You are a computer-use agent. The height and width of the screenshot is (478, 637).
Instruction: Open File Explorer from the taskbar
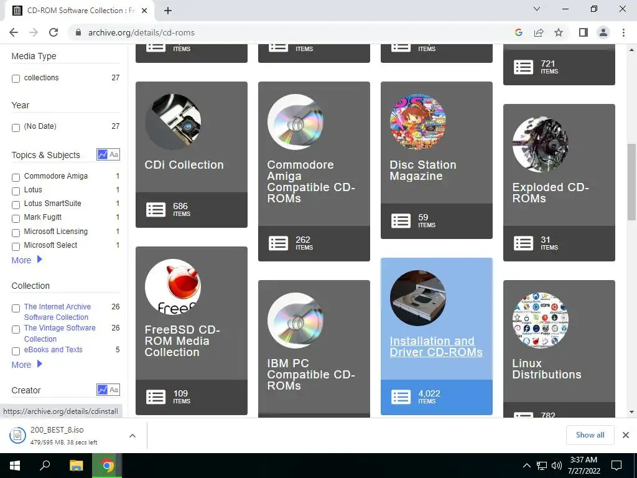76,466
